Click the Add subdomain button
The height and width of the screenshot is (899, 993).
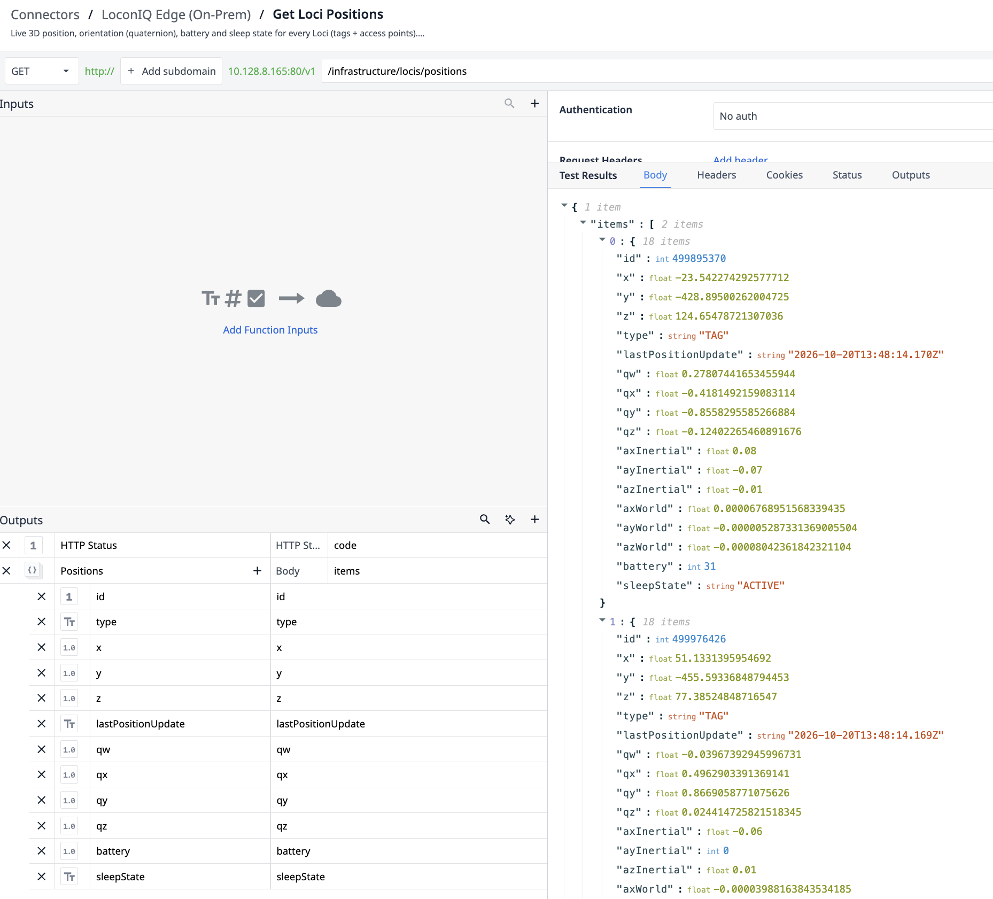pos(172,71)
